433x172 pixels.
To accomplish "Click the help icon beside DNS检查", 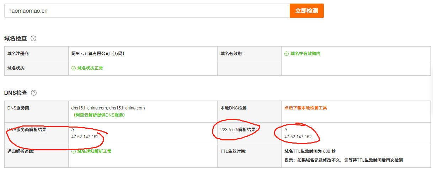I will (x=34, y=93).
